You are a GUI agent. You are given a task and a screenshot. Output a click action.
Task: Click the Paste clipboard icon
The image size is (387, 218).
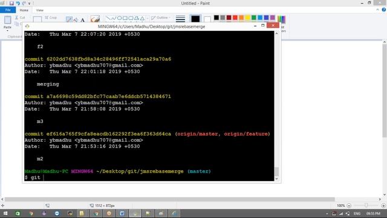7,20
